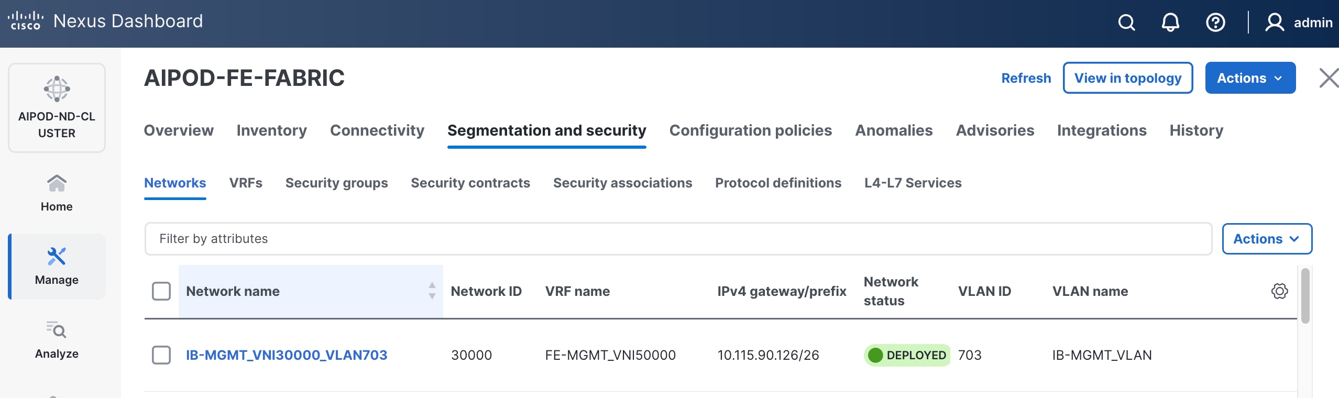Switch to the Connectivity tab
The width and height of the screenshot is (1339, 398).
tap(377, 130)
